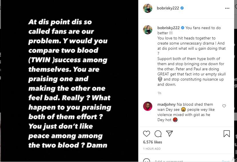
Task: Save the post with the bookmark icon
Action: (x=226, y=134)
